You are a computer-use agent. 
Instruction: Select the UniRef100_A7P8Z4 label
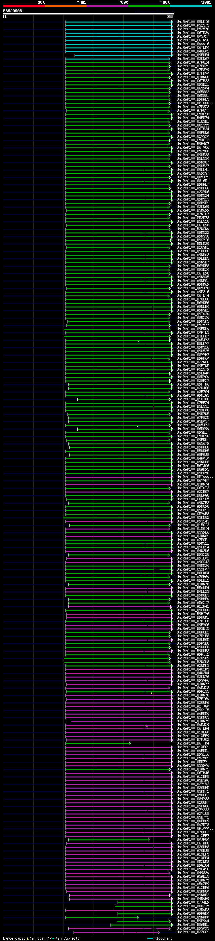pos(193,63)
